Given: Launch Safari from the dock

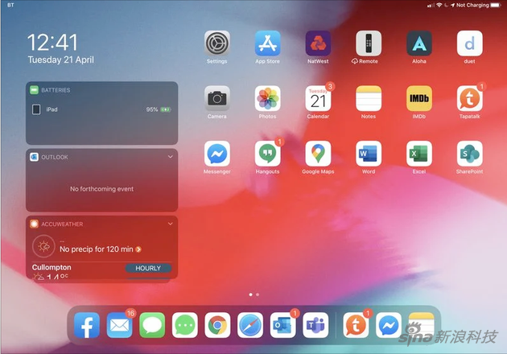Looking at the screenshot, I should 250,325.
